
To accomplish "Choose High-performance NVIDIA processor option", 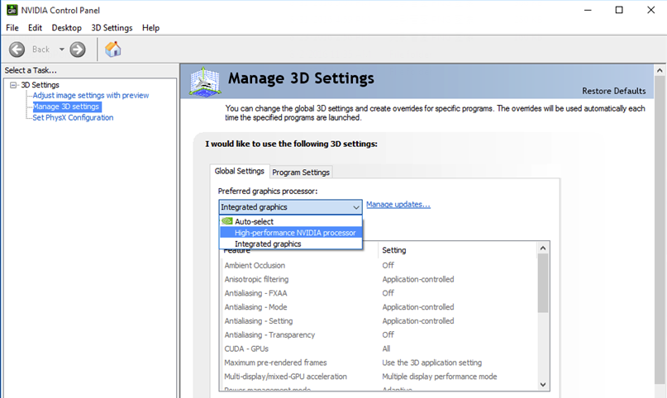I will 295,233.
